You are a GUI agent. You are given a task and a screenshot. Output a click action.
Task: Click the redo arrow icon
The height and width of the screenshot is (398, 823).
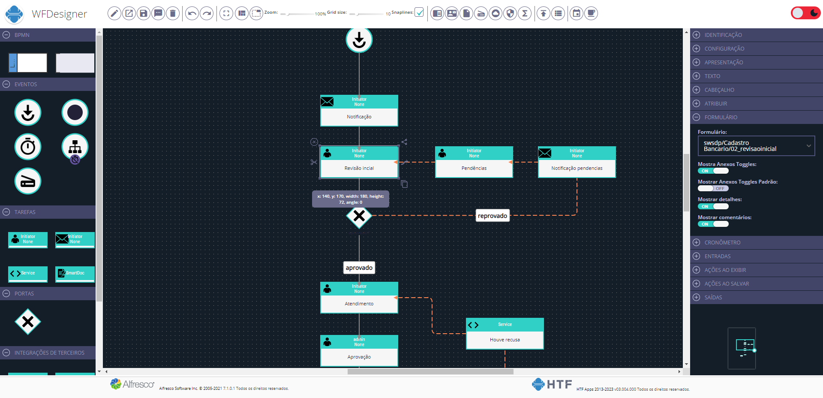point(207,13)
